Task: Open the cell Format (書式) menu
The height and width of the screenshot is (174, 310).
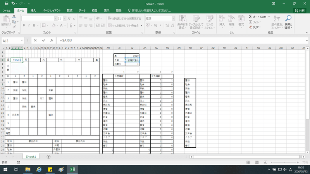Action: click(x=241, y=21)
